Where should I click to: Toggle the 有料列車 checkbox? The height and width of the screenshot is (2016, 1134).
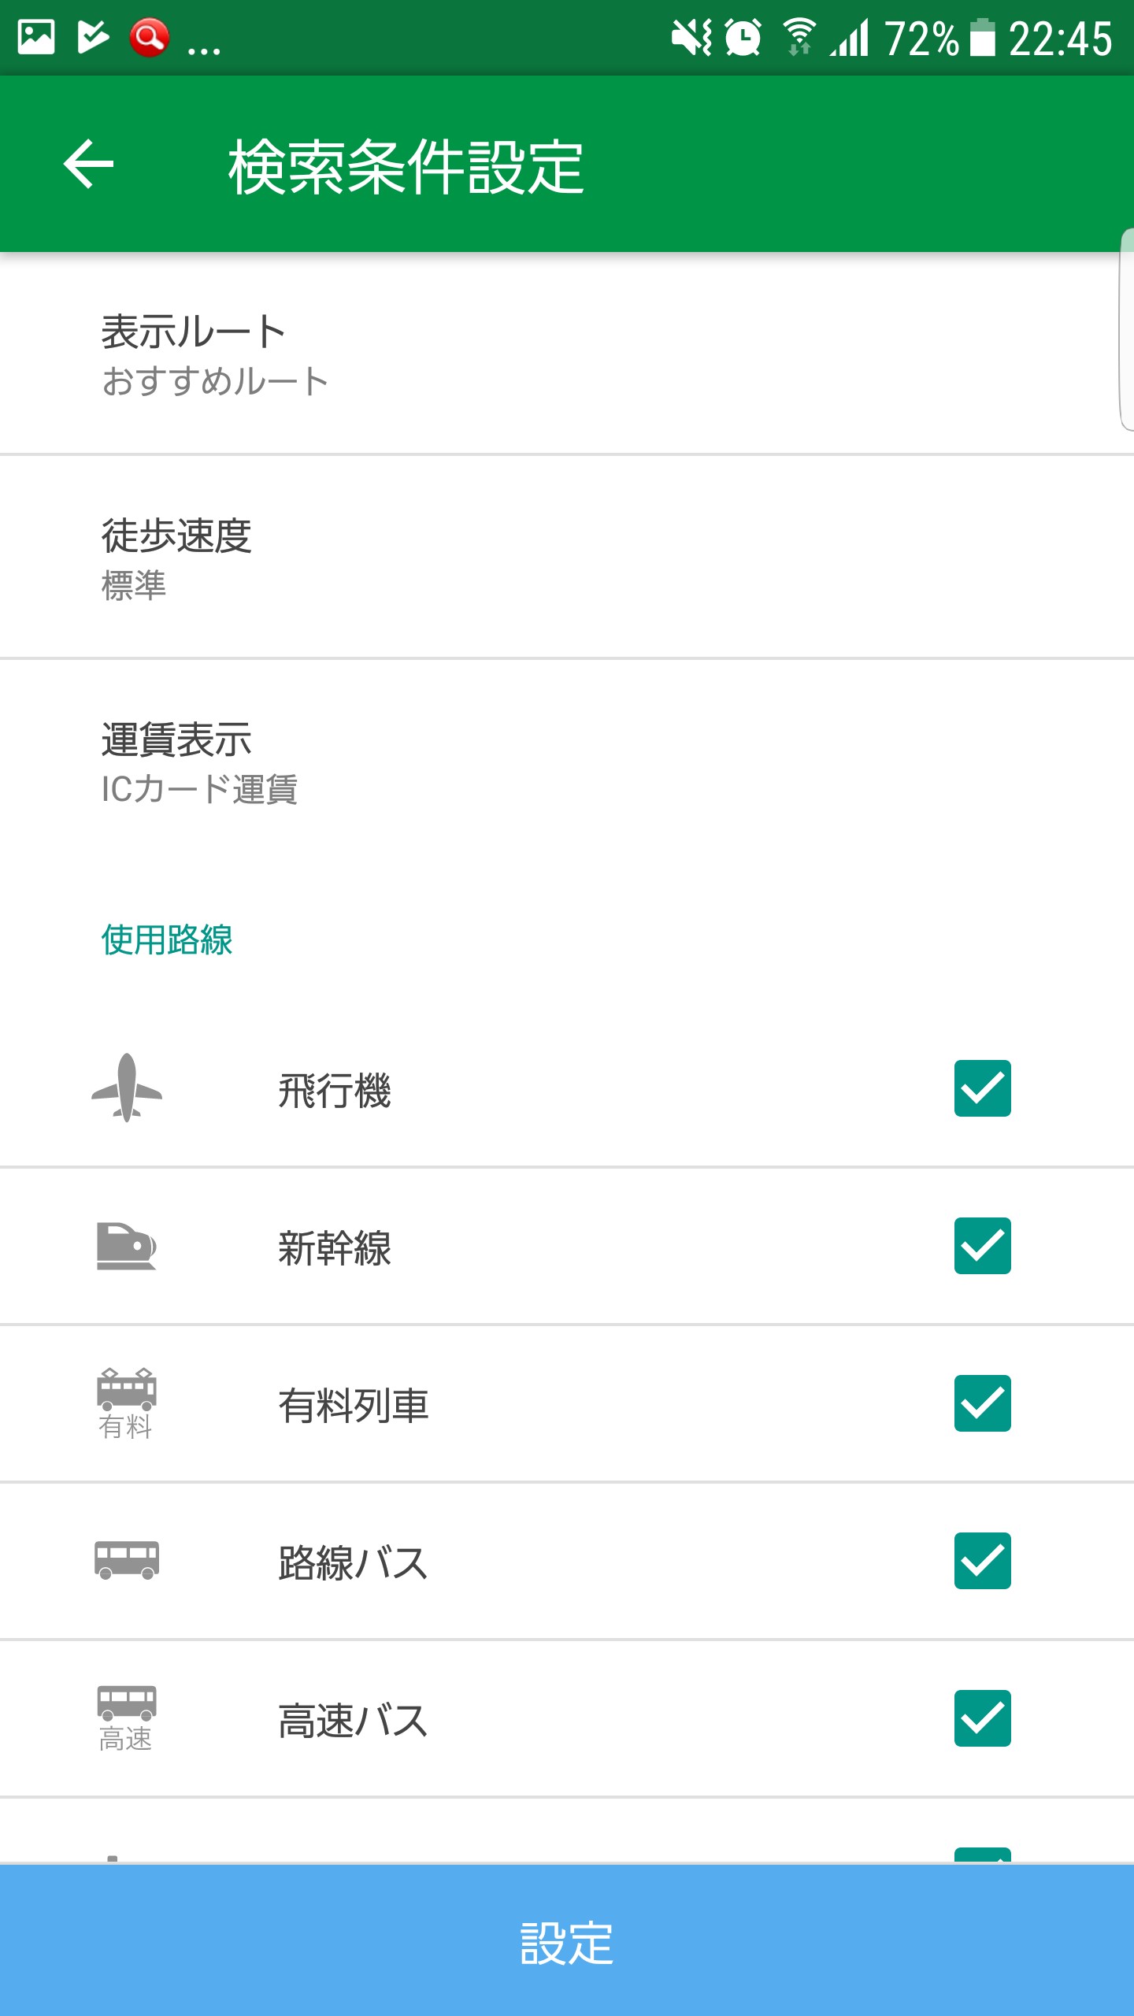pos(982,1403)
